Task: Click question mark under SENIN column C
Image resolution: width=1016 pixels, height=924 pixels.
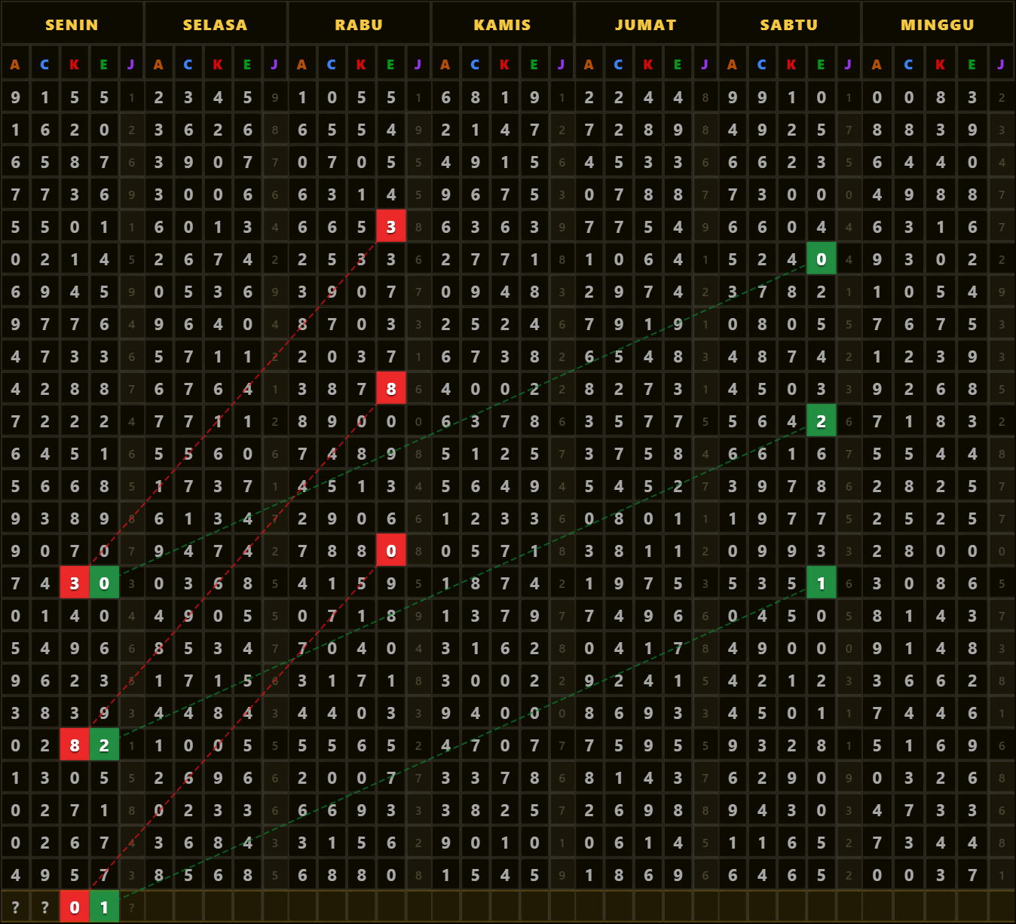Action: pyautogui.click(x=44, y=907)
